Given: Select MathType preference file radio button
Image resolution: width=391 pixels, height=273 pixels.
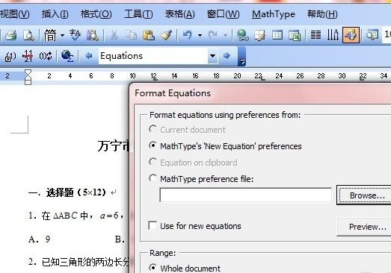Looking at the screenshot, I should pyautogui.click(x=153, y=178).
